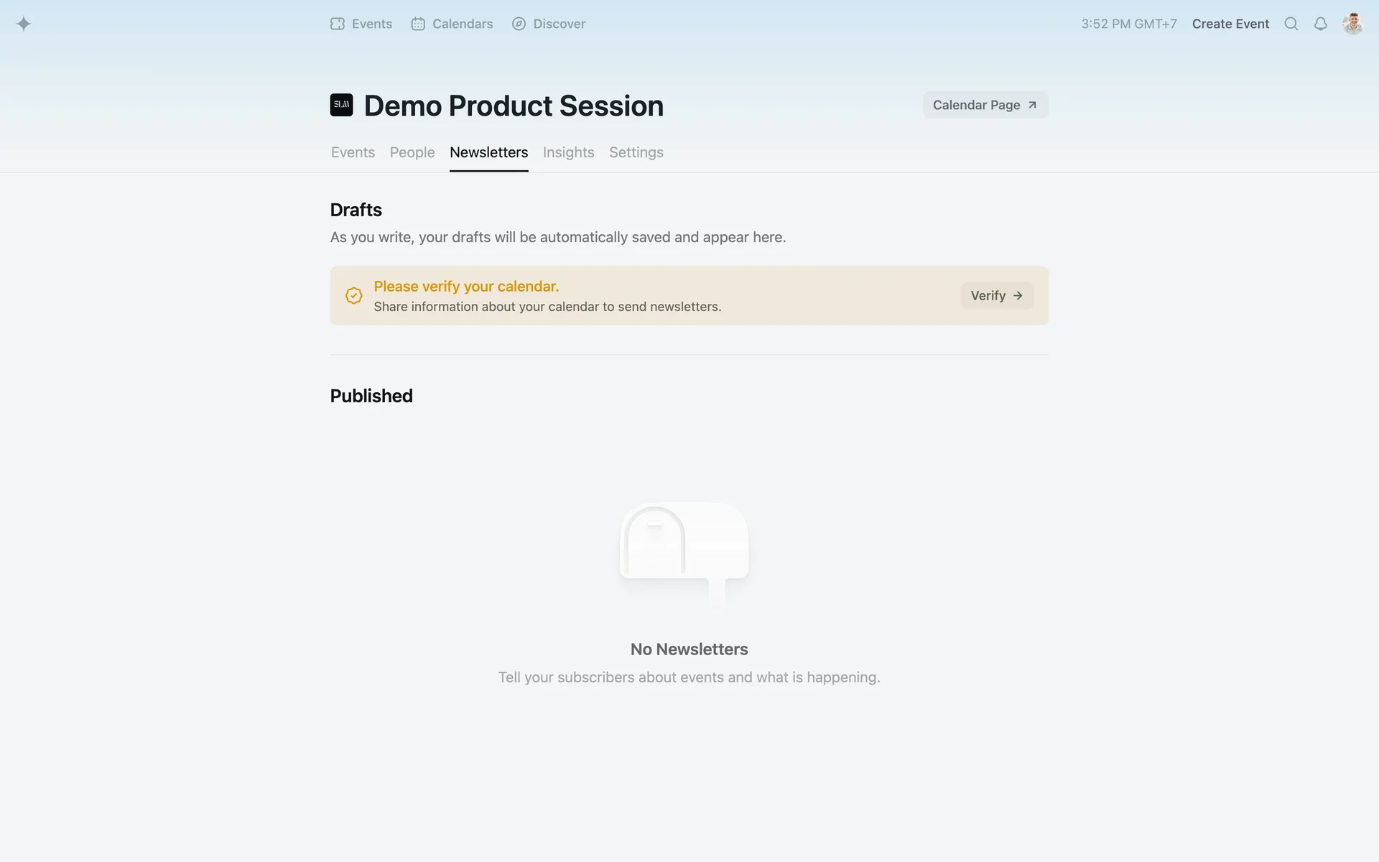Open the search magnifier icon
The image size is (1379, 862).
click(x=1291, y=24)
